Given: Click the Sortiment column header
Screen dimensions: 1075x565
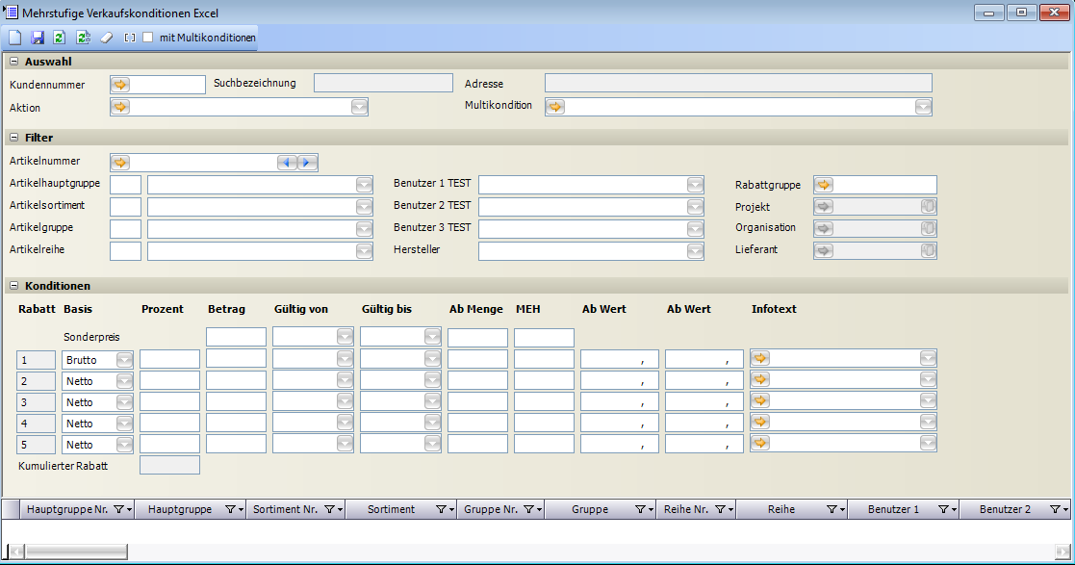Looking at the screenshot, I should click(391, 509).
